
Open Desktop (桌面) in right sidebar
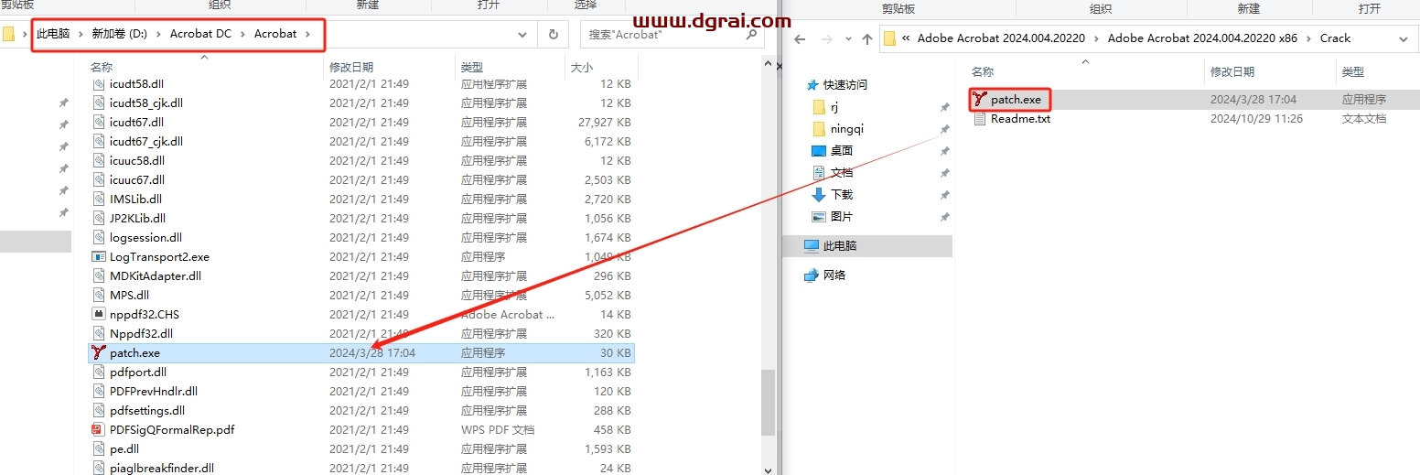832,151
